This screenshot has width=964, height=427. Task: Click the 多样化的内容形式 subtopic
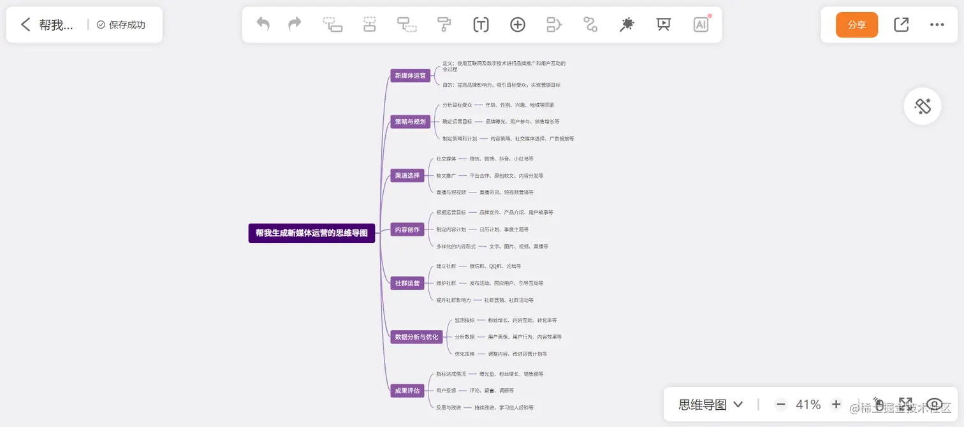coord(456,246)
